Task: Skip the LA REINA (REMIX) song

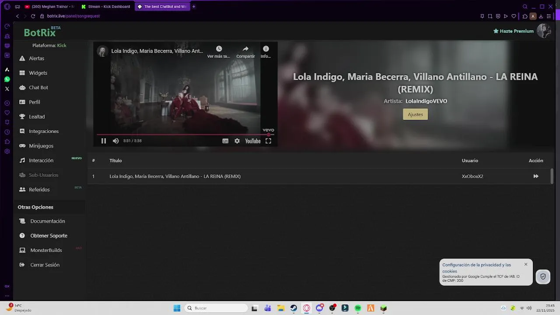Action: click(536, 176)
